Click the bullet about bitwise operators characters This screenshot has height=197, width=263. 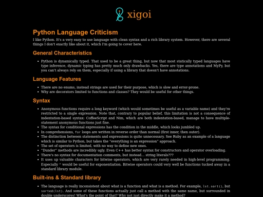pyautogui.click(x=135, y=164)
